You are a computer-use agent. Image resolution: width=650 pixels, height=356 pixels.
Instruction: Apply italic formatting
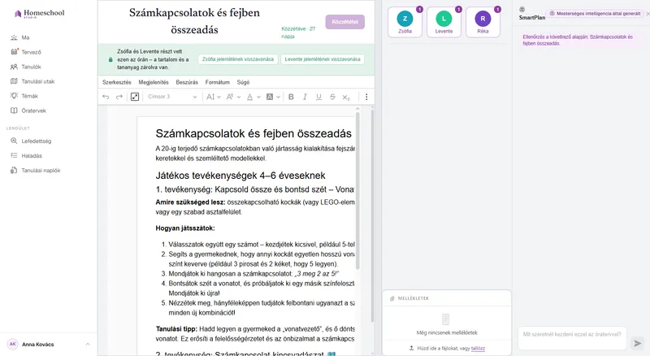305,97
